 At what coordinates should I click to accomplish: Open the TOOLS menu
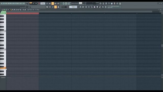(x=21, y=3)
